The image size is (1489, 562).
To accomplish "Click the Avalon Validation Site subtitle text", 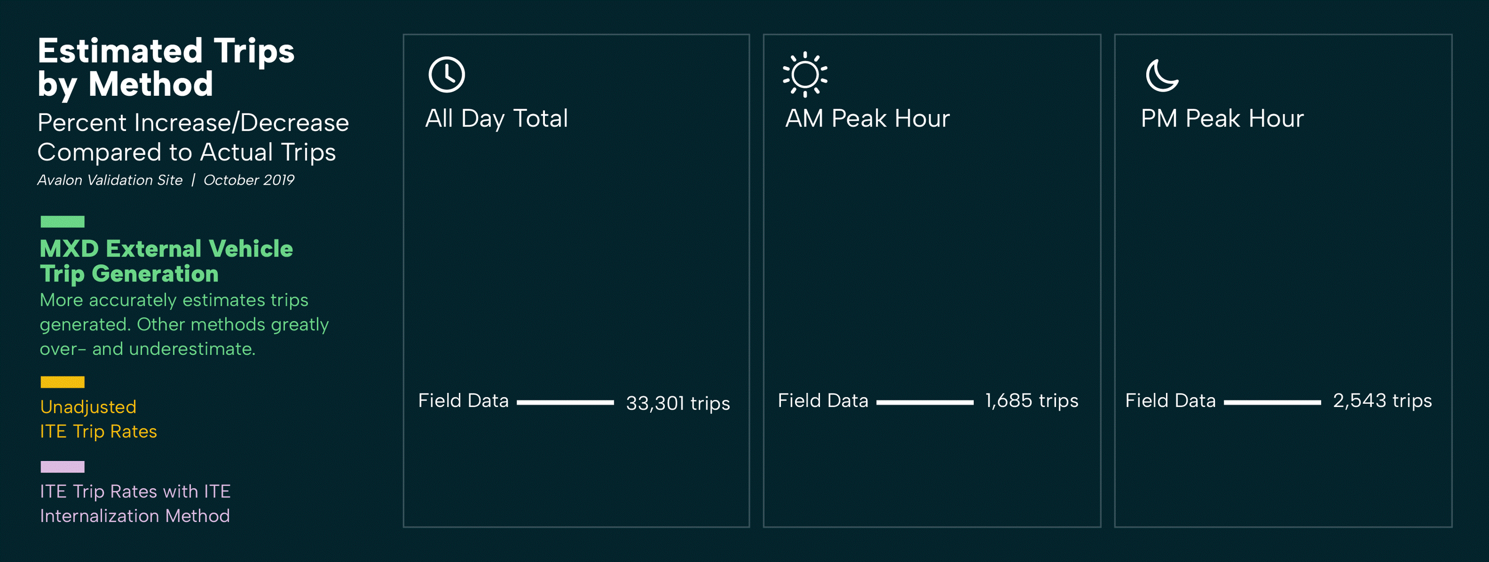I will [x=110, y=180].
